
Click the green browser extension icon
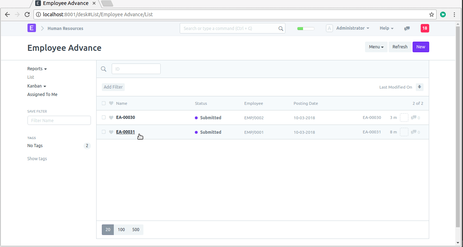[x=443, y=14]
